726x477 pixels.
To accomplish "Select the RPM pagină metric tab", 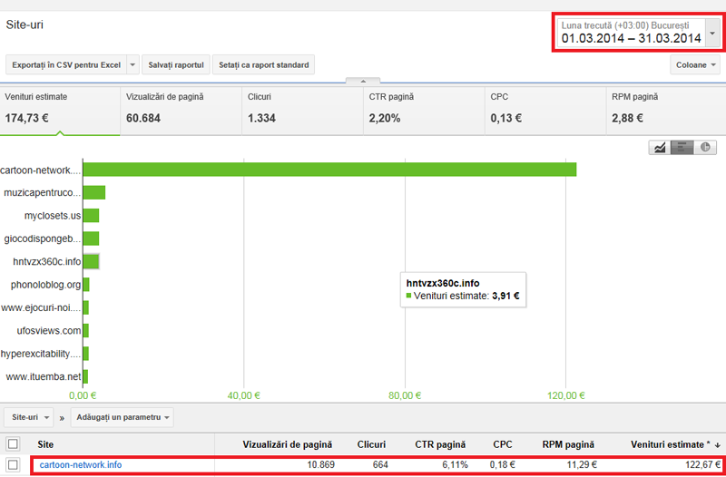I will [x=664, y=109].
